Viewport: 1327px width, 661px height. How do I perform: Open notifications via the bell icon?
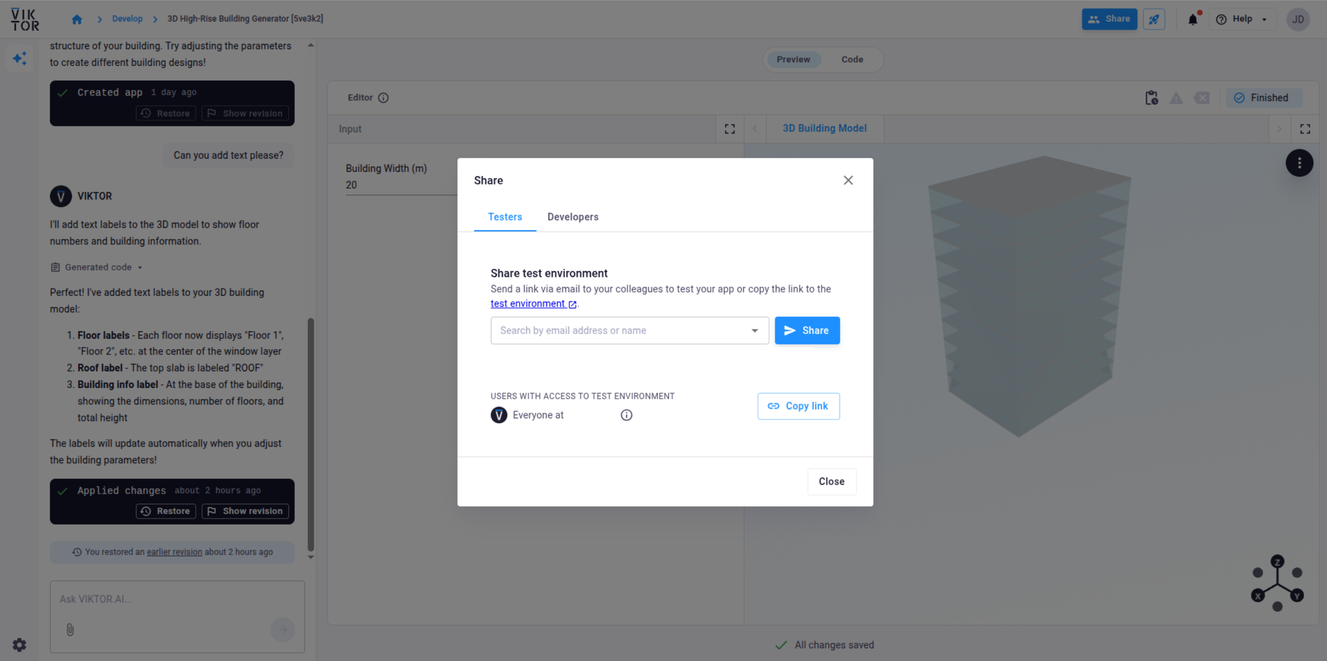[1192, 19]
